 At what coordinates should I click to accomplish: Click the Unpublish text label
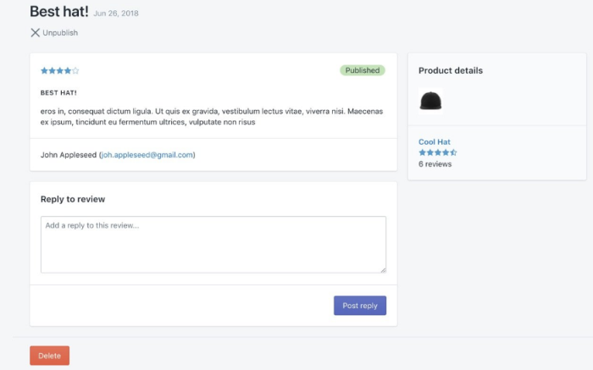(60, 33)
